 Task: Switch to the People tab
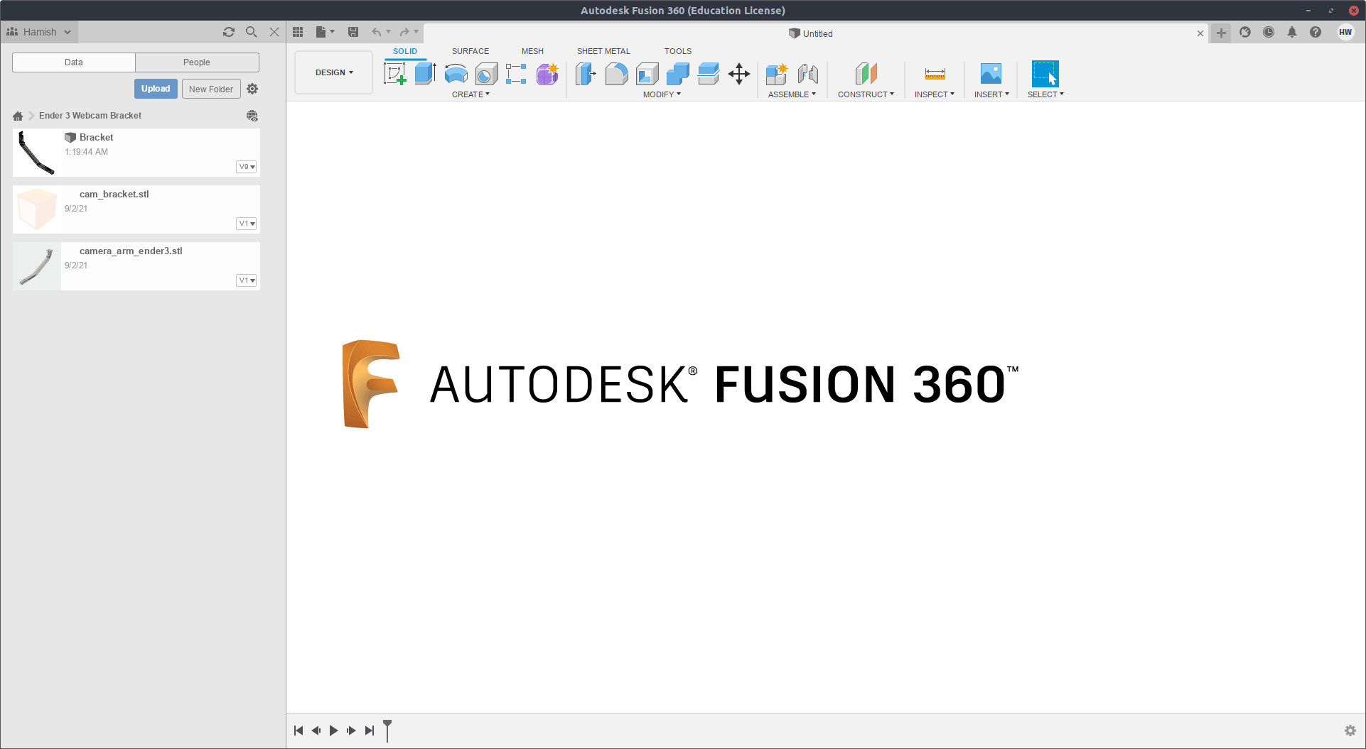[x=197, y=62]
